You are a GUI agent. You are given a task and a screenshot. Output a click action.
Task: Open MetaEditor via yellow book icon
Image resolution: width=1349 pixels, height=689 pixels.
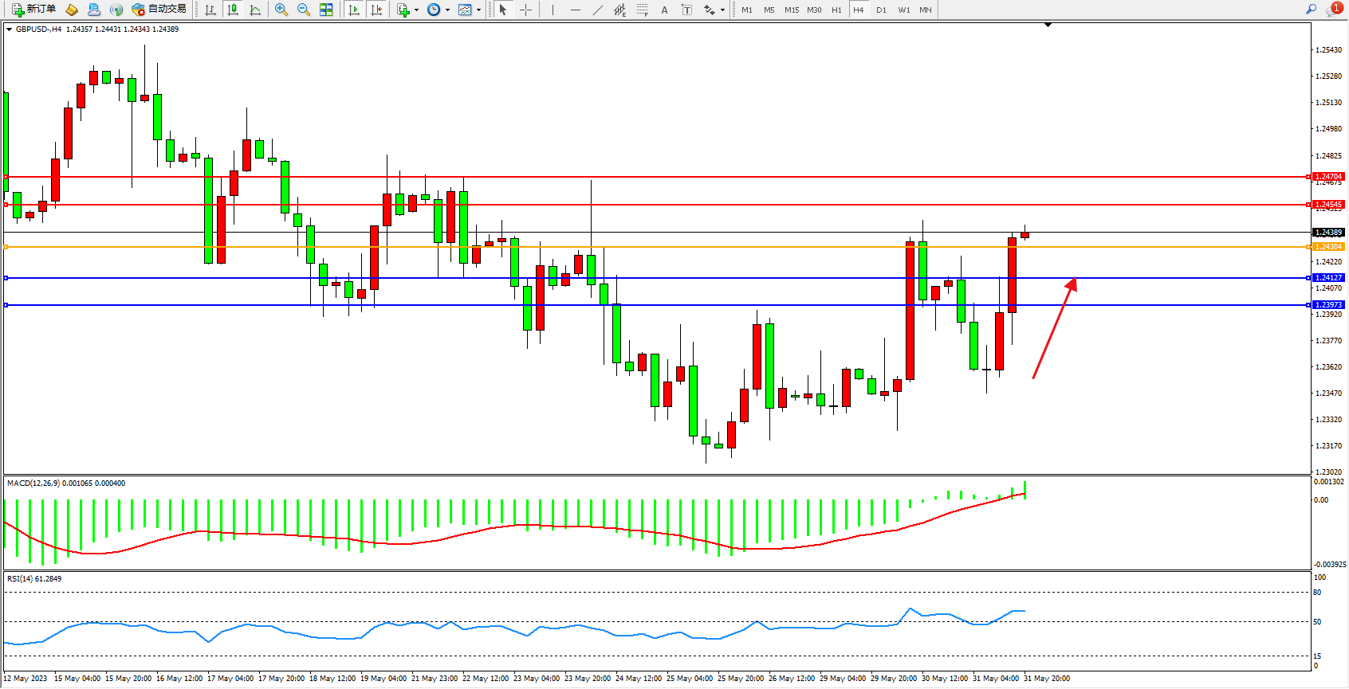click(72, 10)
